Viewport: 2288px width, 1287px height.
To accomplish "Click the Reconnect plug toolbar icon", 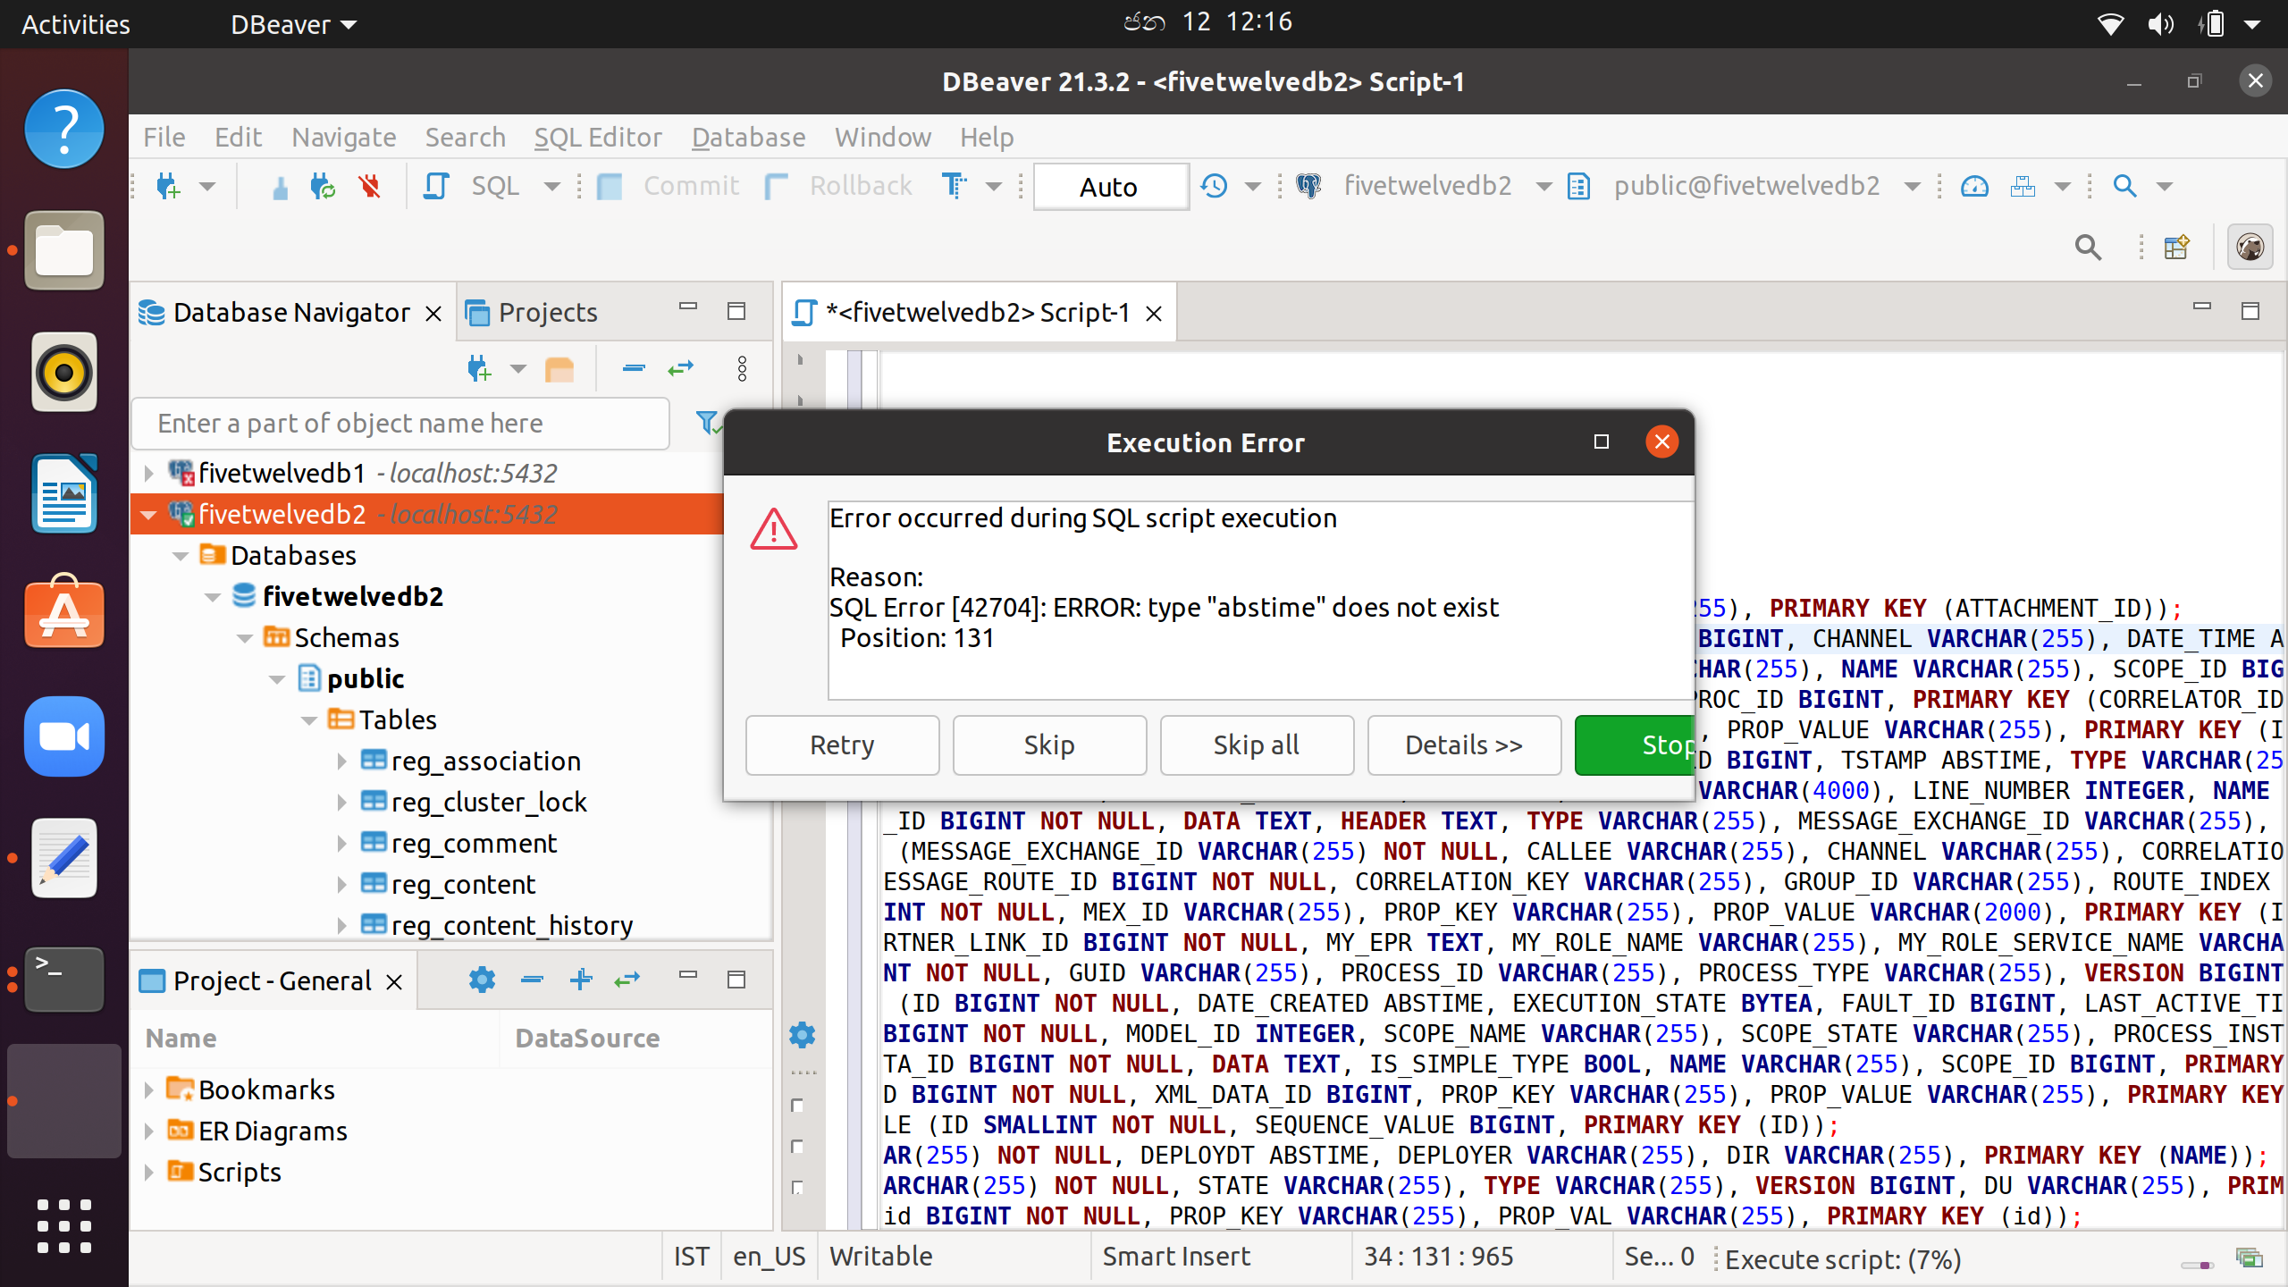I will pos(322,186).
